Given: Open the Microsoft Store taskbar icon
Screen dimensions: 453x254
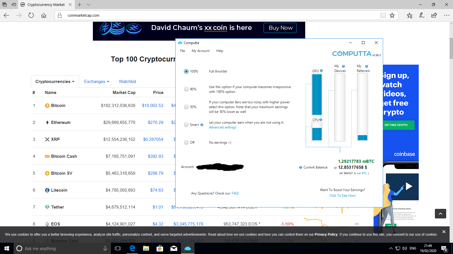Looking at the screenshot, I should [x=160, y=248].
